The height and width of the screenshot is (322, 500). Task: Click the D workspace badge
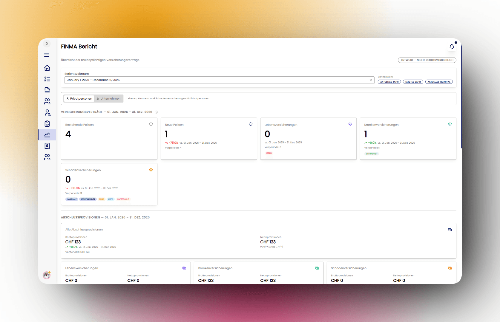[47, 44]
